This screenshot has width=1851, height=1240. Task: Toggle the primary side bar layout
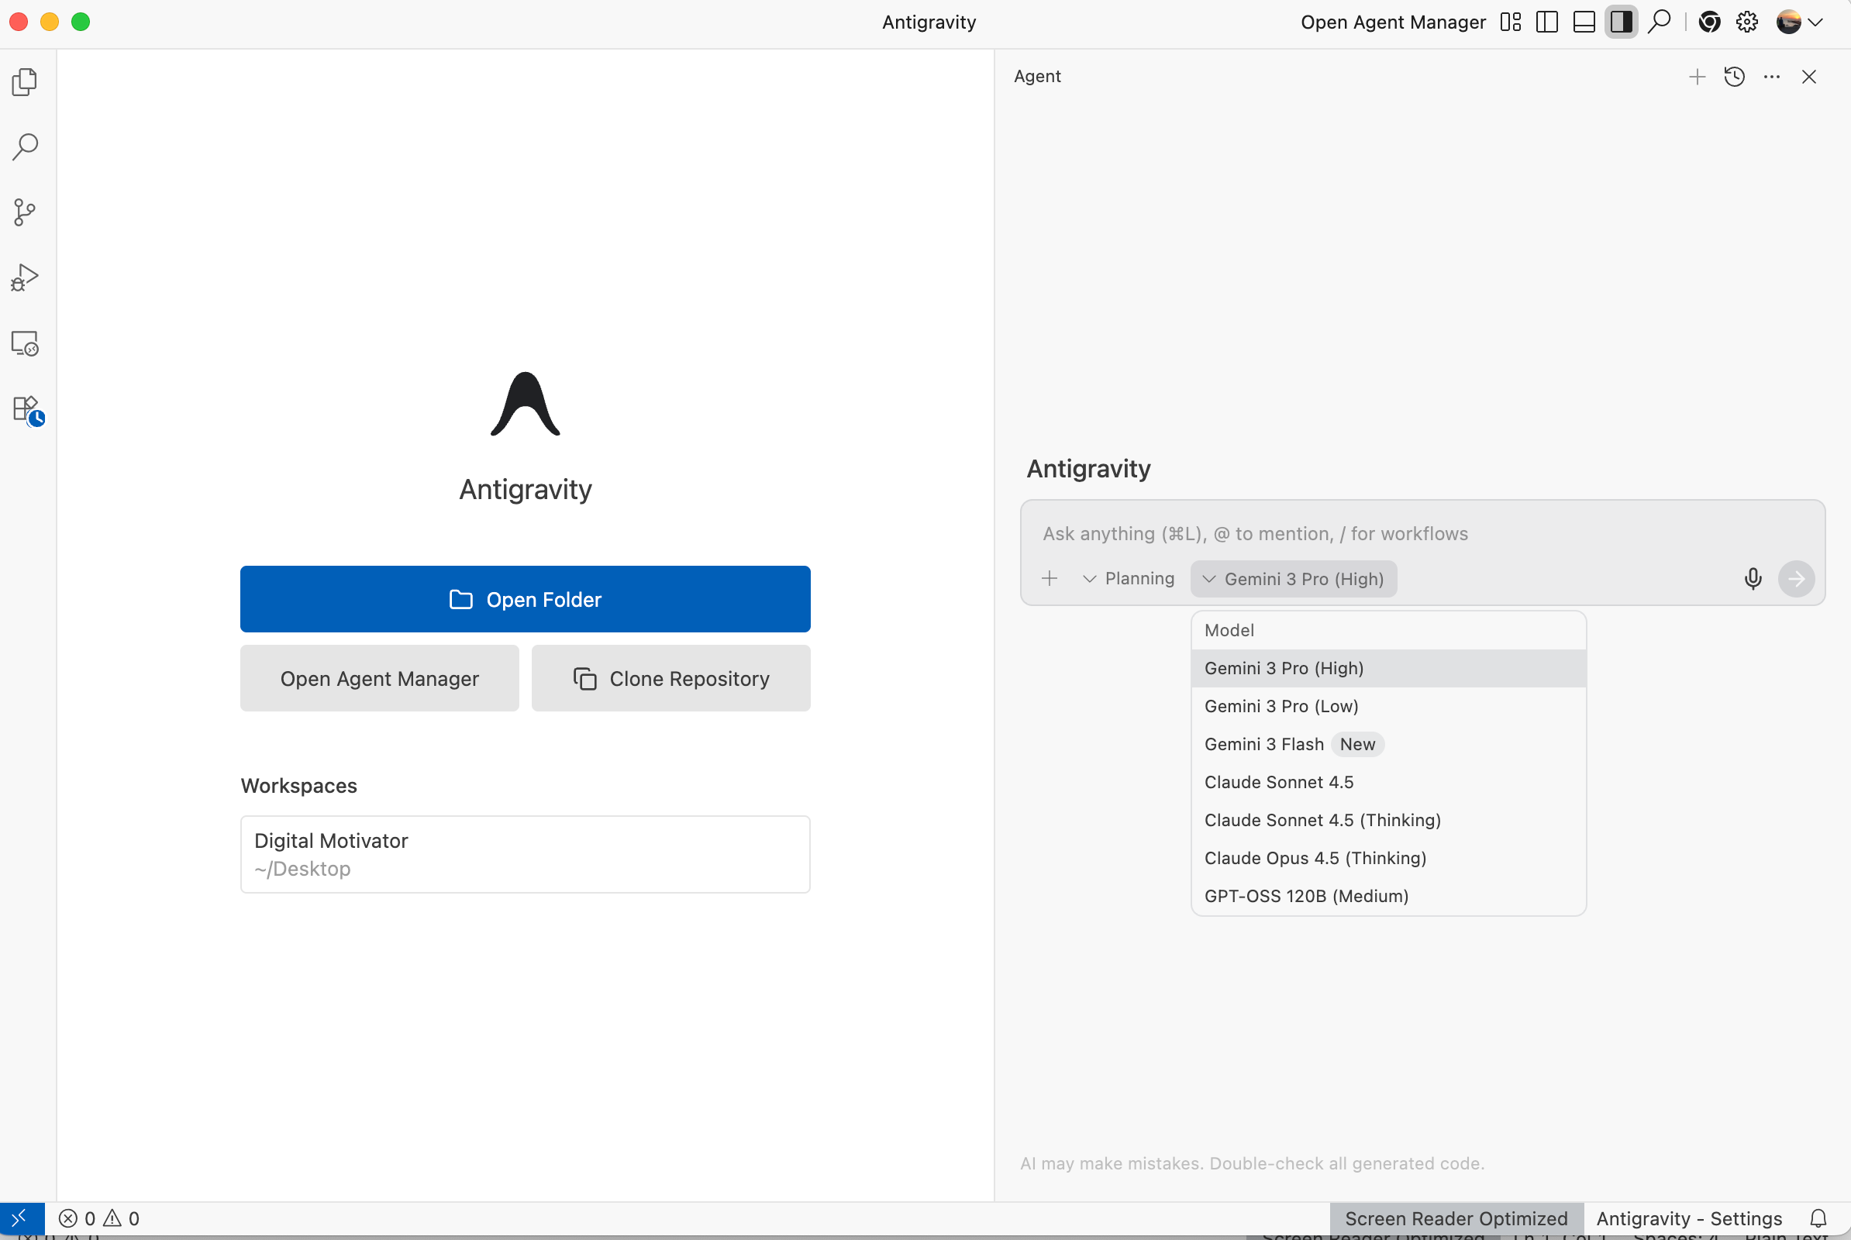coord(1546,22)
